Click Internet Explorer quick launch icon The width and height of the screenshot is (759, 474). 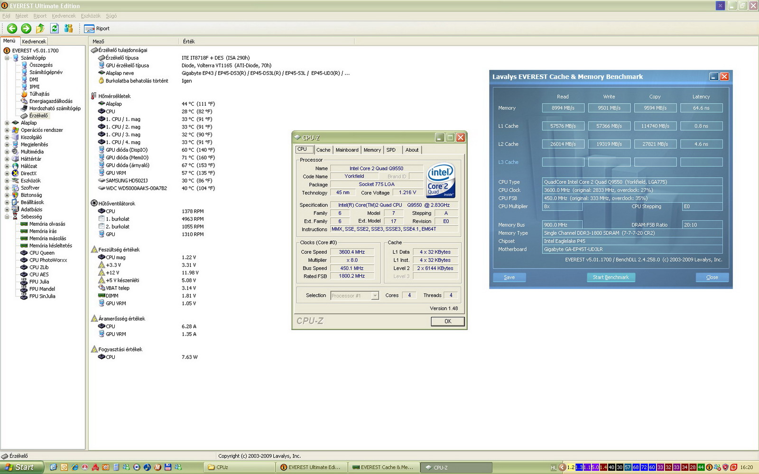point(74,467)
